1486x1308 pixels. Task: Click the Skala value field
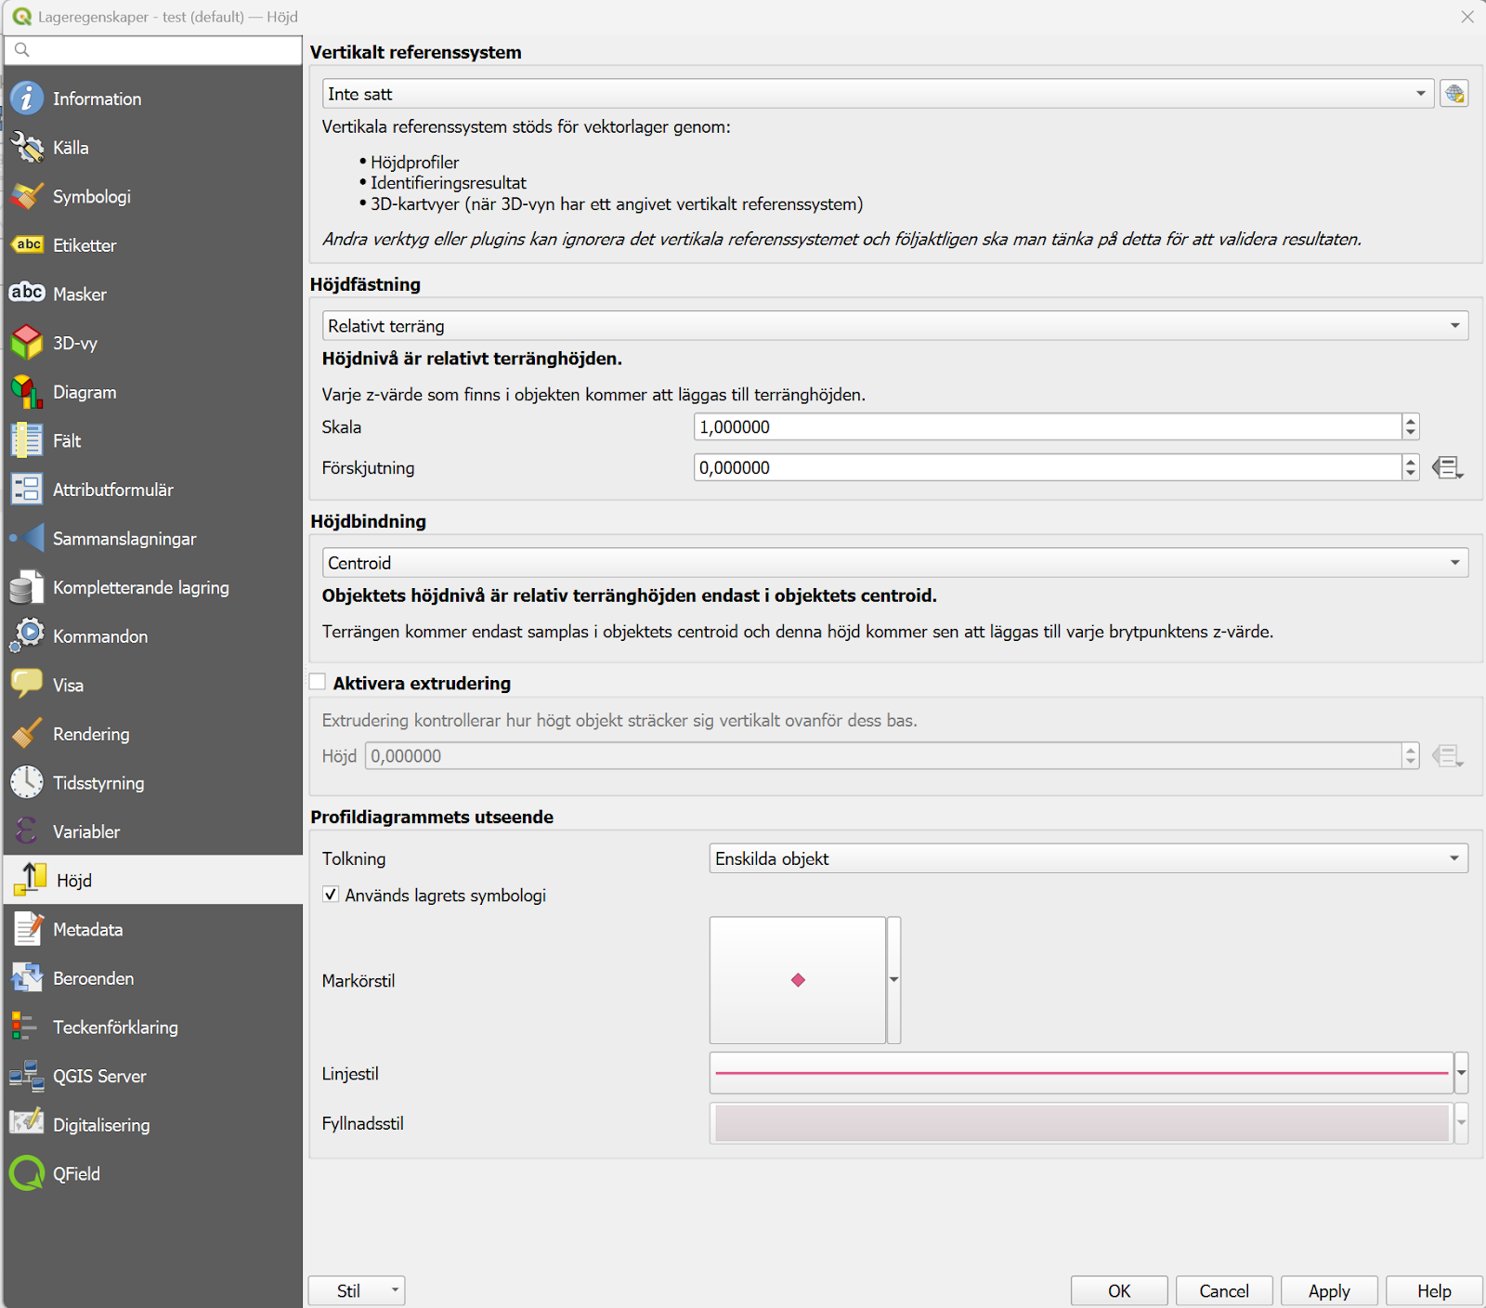point(1048,427)
